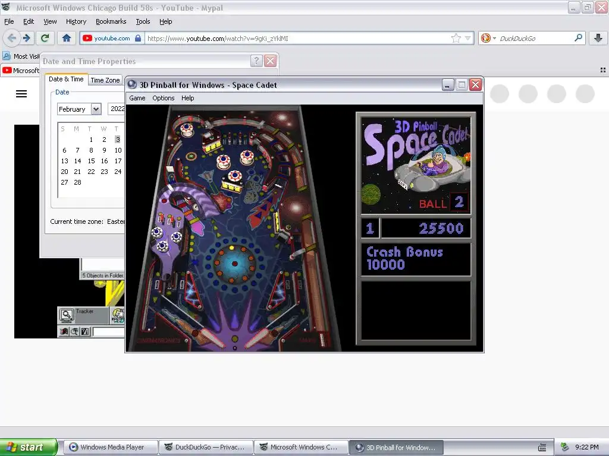The image size is (609, 456).
Task: Click the eye search icon below Tracker
Action: 74,331
